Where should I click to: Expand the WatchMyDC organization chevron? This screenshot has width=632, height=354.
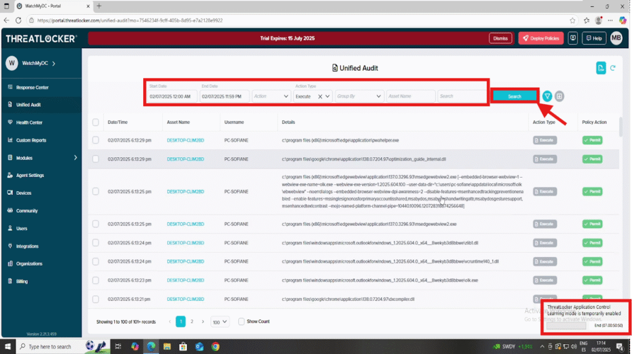pos(54,64)
